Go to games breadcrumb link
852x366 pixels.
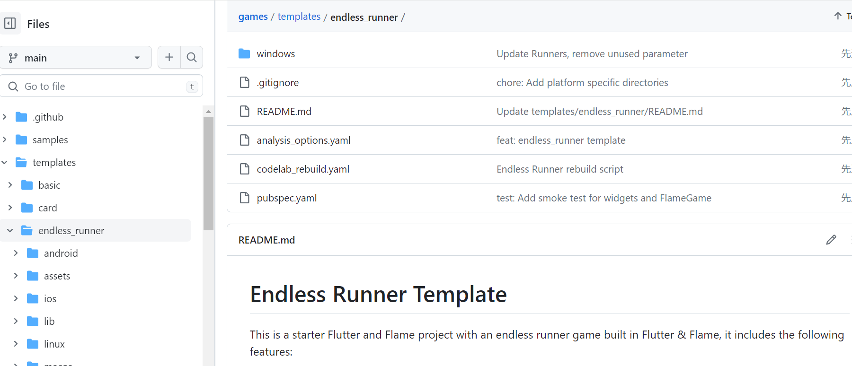point(253,17)
